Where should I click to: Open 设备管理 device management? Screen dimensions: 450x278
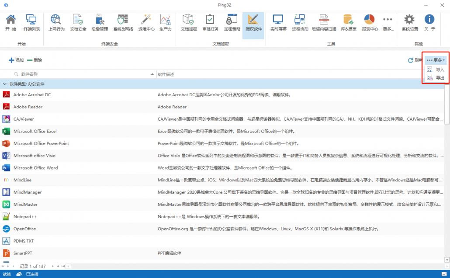point(100,22)
